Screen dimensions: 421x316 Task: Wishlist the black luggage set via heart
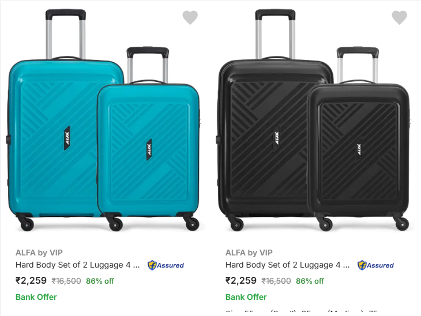[399, 18]
